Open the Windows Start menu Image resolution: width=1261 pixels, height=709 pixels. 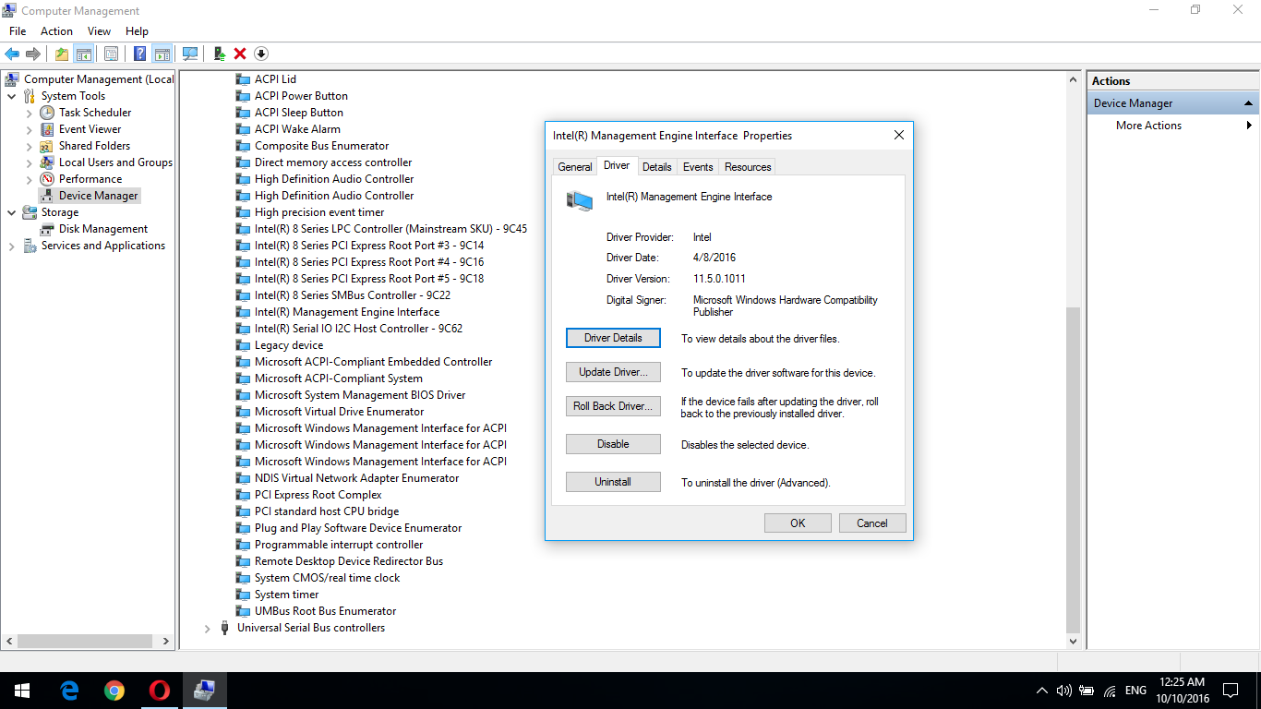[x=22, y=691]
